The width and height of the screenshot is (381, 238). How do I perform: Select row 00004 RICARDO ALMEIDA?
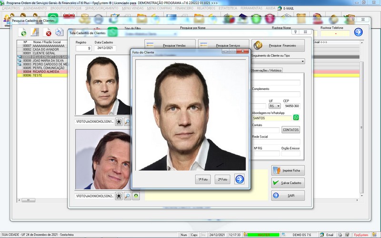pyautogui.click(x=42, y=72)
